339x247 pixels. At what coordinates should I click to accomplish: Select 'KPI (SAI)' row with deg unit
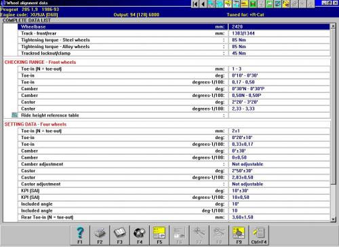(174, 191)
